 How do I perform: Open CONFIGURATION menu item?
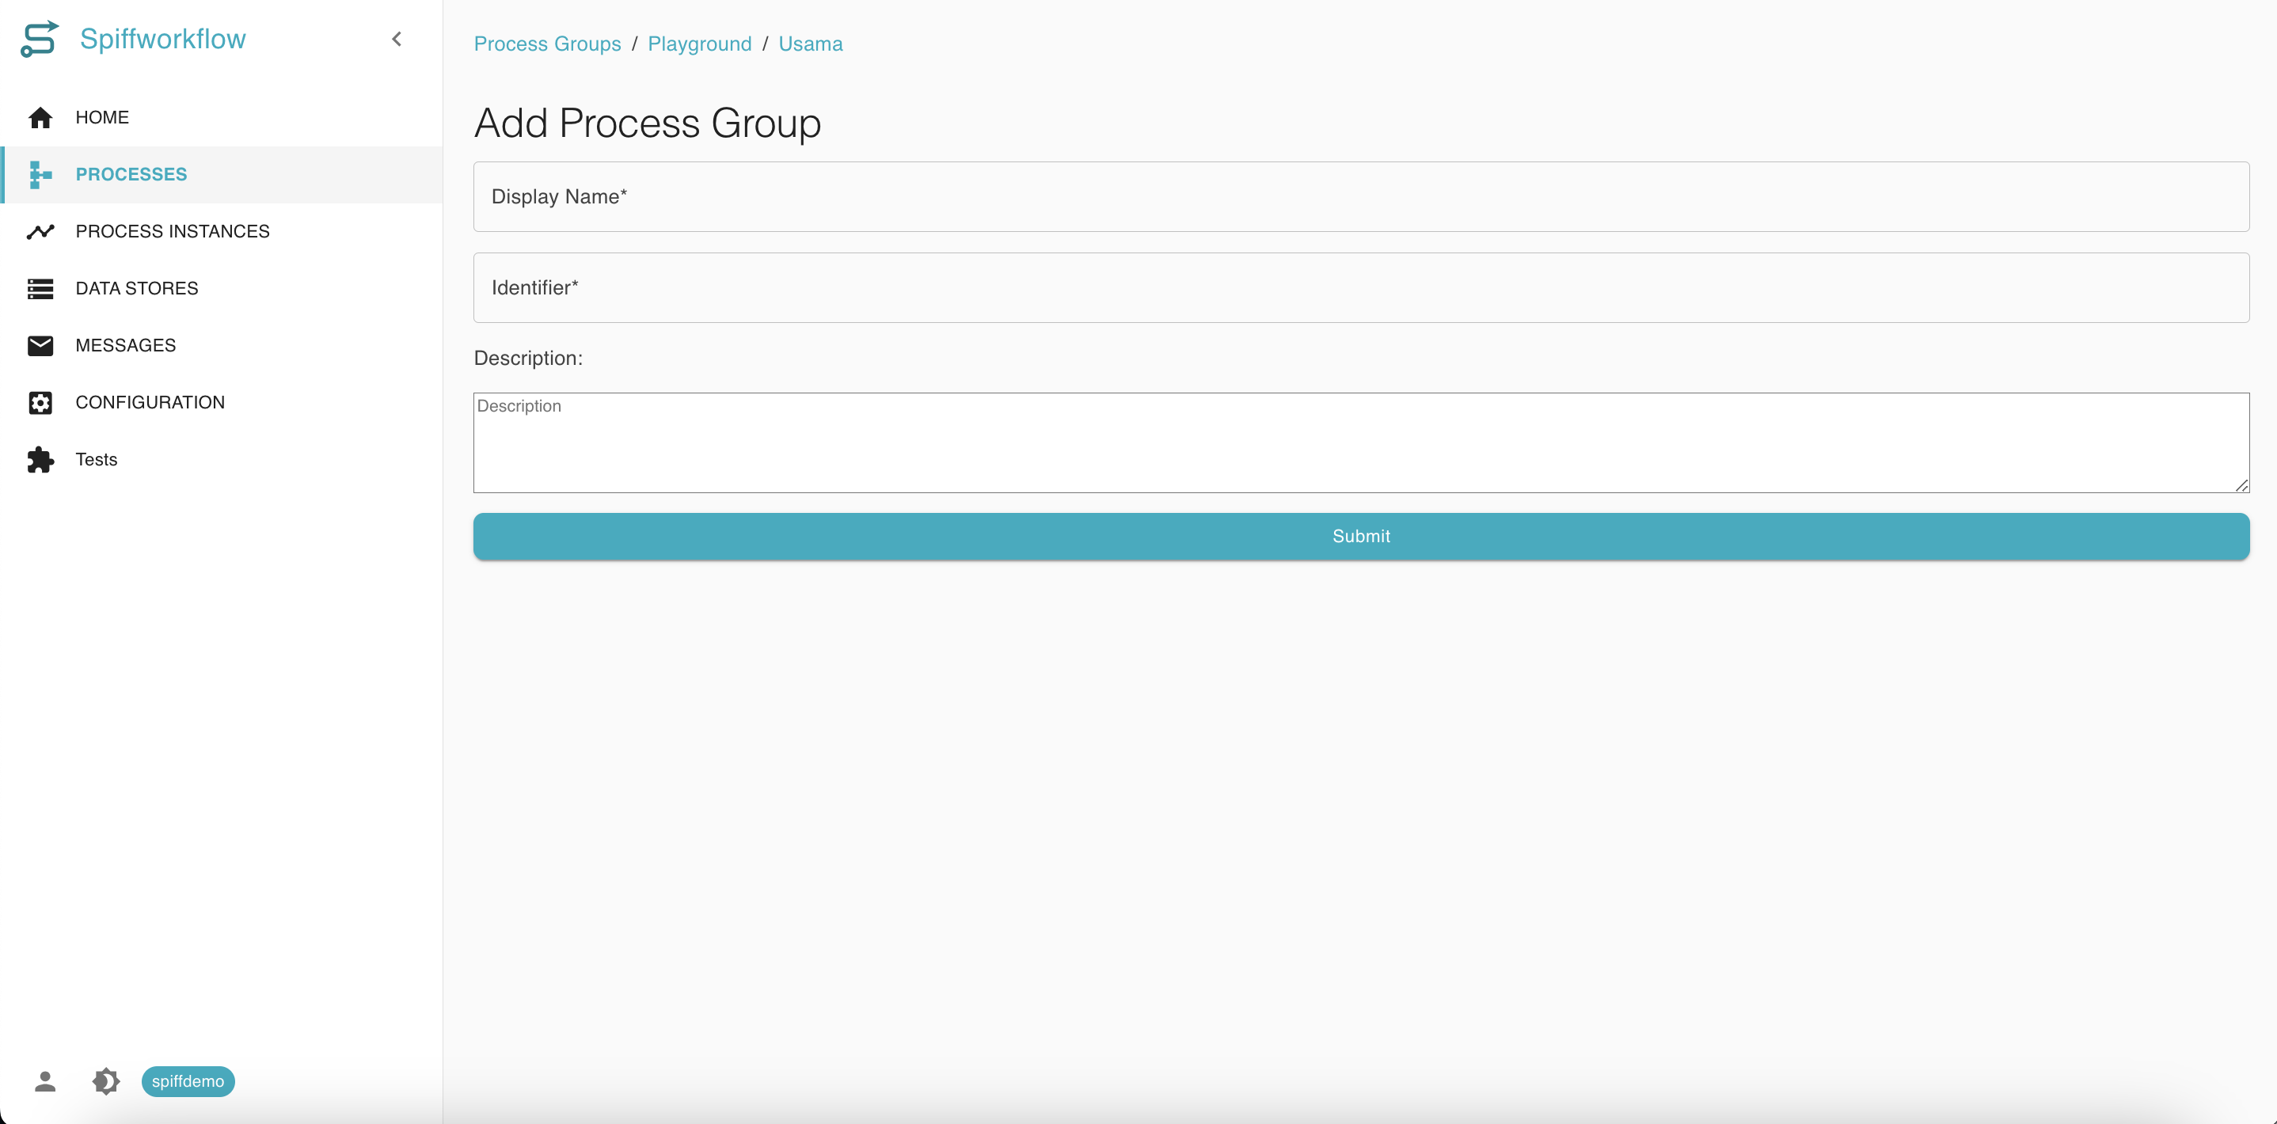222,403
